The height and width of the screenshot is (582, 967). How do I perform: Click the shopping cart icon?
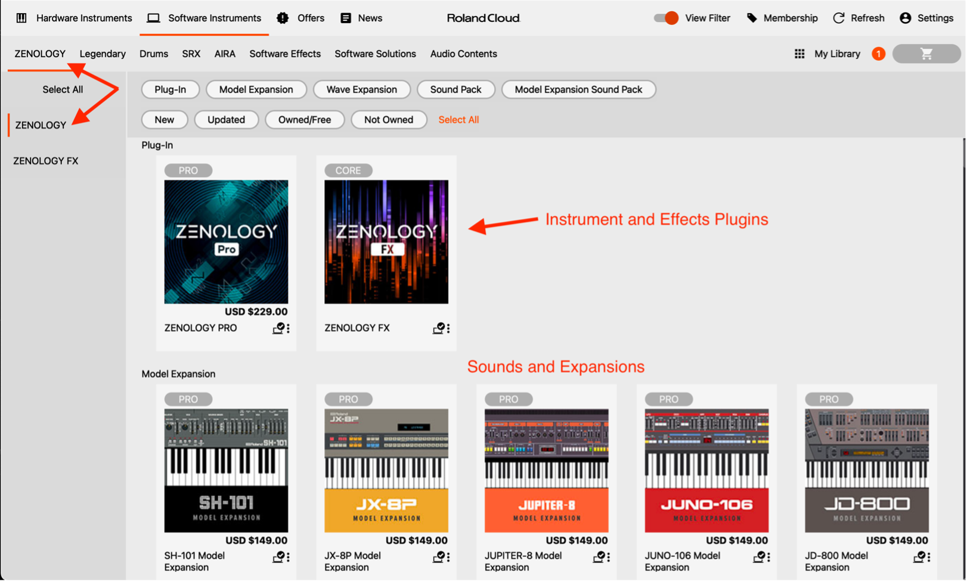(x=926, y=54)
